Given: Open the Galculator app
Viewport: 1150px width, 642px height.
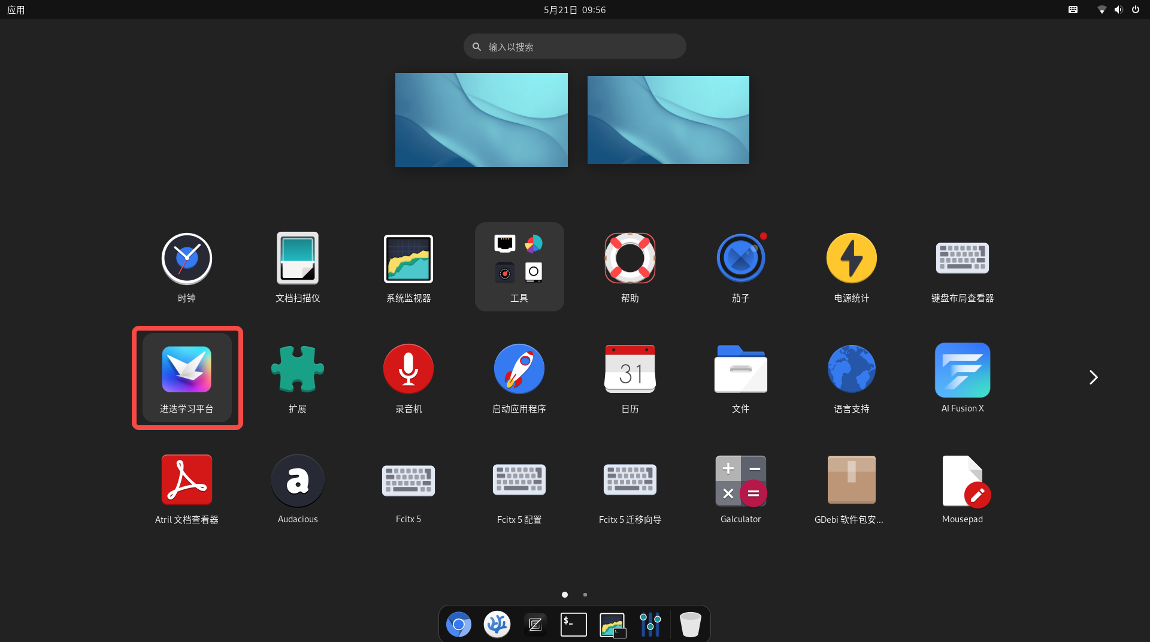Looking at the screenshot, I should coord(741,489).
